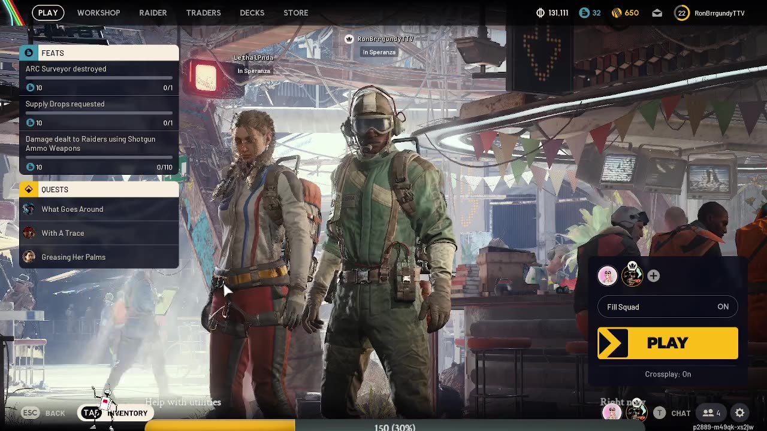Open the DECKS tab
This screenshot has width=767, height=431.
252,13
